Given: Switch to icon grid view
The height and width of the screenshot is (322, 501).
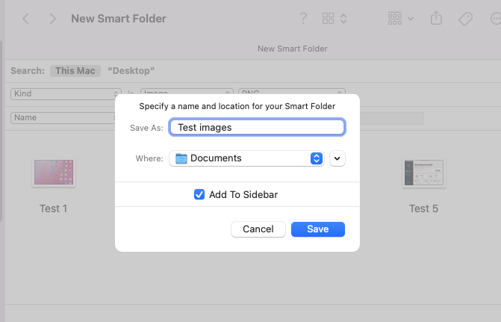Looking at the screenshot, I should [328, 19].
